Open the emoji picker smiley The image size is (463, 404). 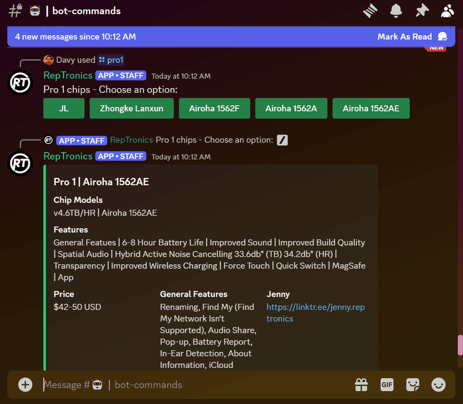(x=438, y=385)
